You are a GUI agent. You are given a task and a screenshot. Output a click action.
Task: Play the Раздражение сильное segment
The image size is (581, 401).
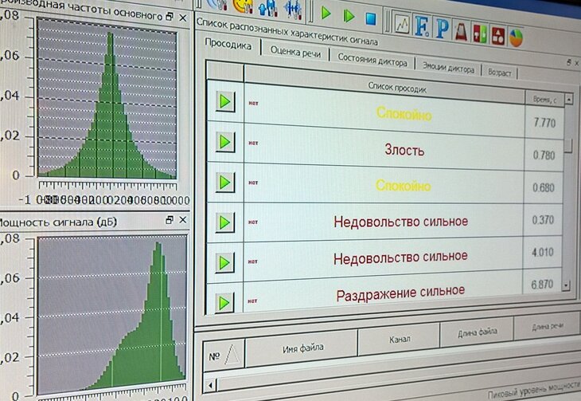pyautogui.click(x=225, y=302)
